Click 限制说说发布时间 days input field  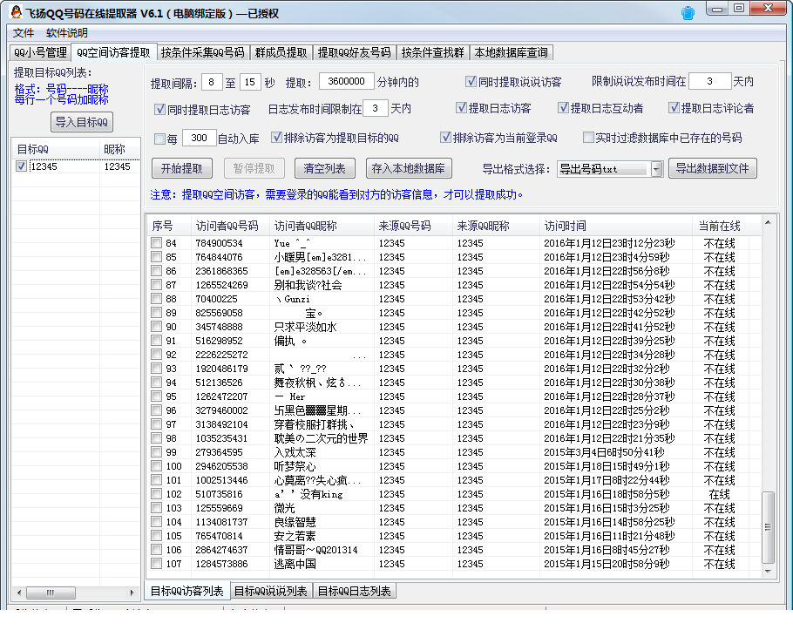point(710,81)
